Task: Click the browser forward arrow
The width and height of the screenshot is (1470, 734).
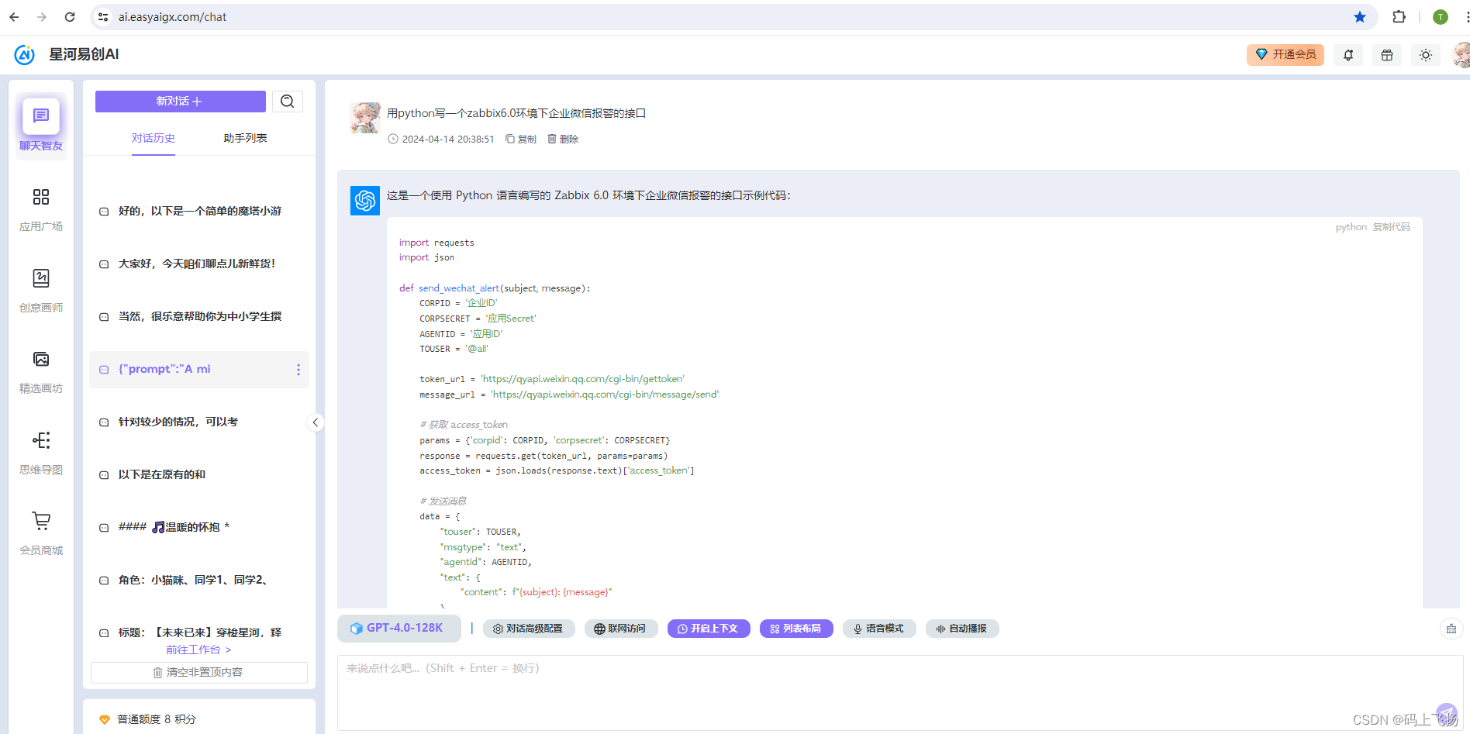Action: 42,17
